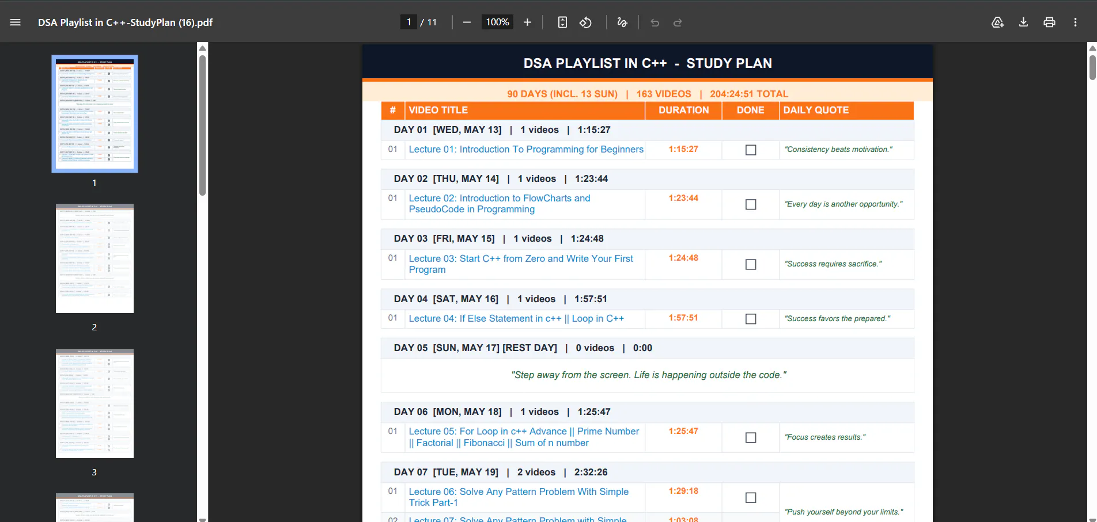Open Lecture 06: Pattern Problem Part-1 link
This screenshot has height=522, width=1097.
pyautogui.click(x=519, y=497)
